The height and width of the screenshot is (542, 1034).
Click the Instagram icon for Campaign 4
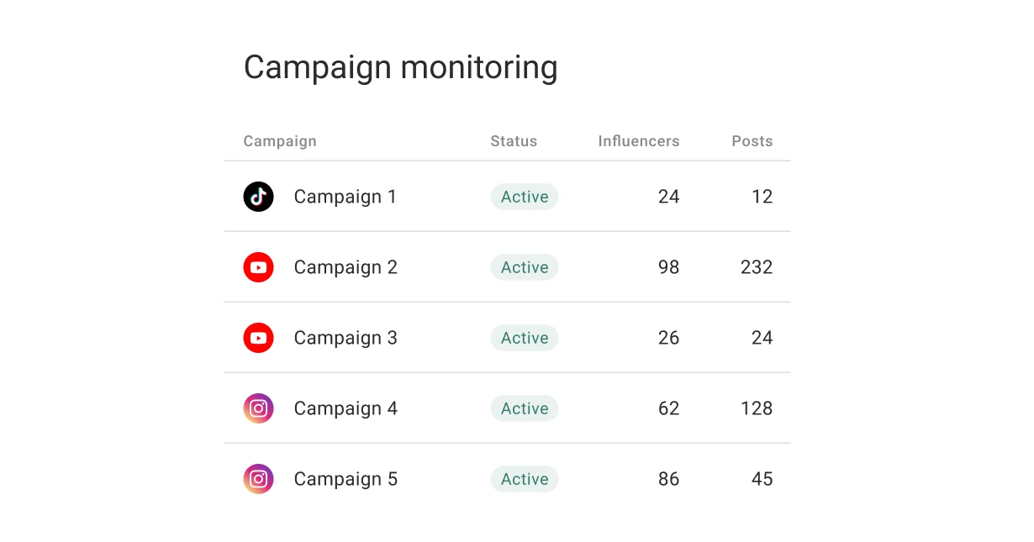[x=258, y=408]
